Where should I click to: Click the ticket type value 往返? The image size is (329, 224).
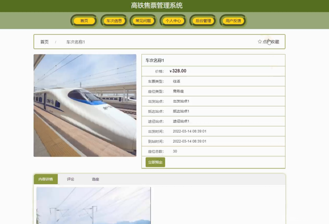pyautogui.click(x=176, y=81)
